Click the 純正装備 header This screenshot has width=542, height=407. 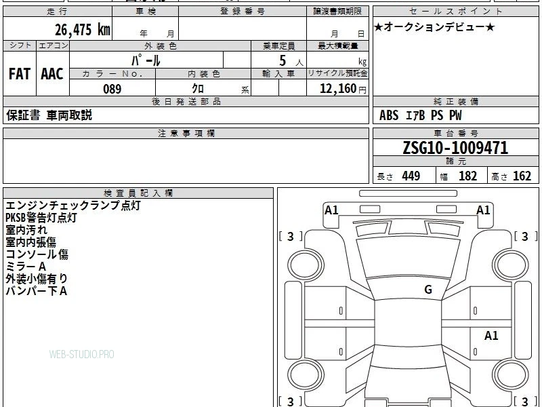(x=455, y=101)
